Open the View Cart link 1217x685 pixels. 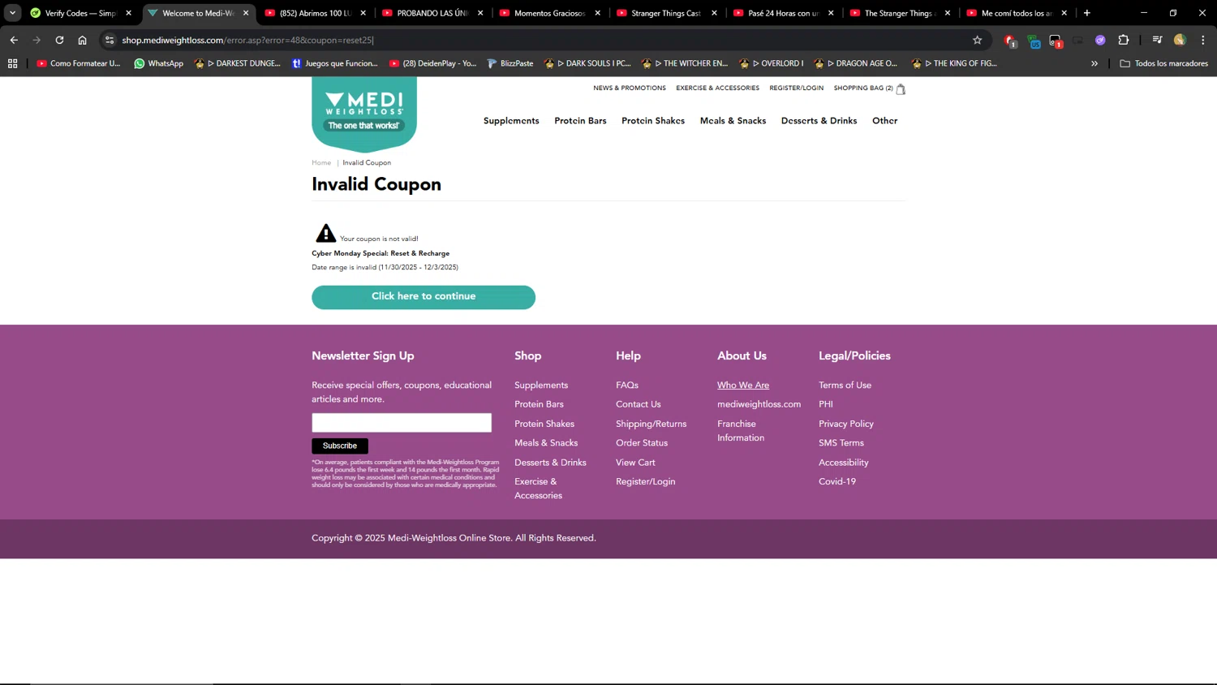click(x=635, y=463)
